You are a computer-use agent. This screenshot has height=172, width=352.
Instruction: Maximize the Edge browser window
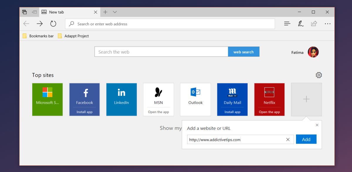313,12
